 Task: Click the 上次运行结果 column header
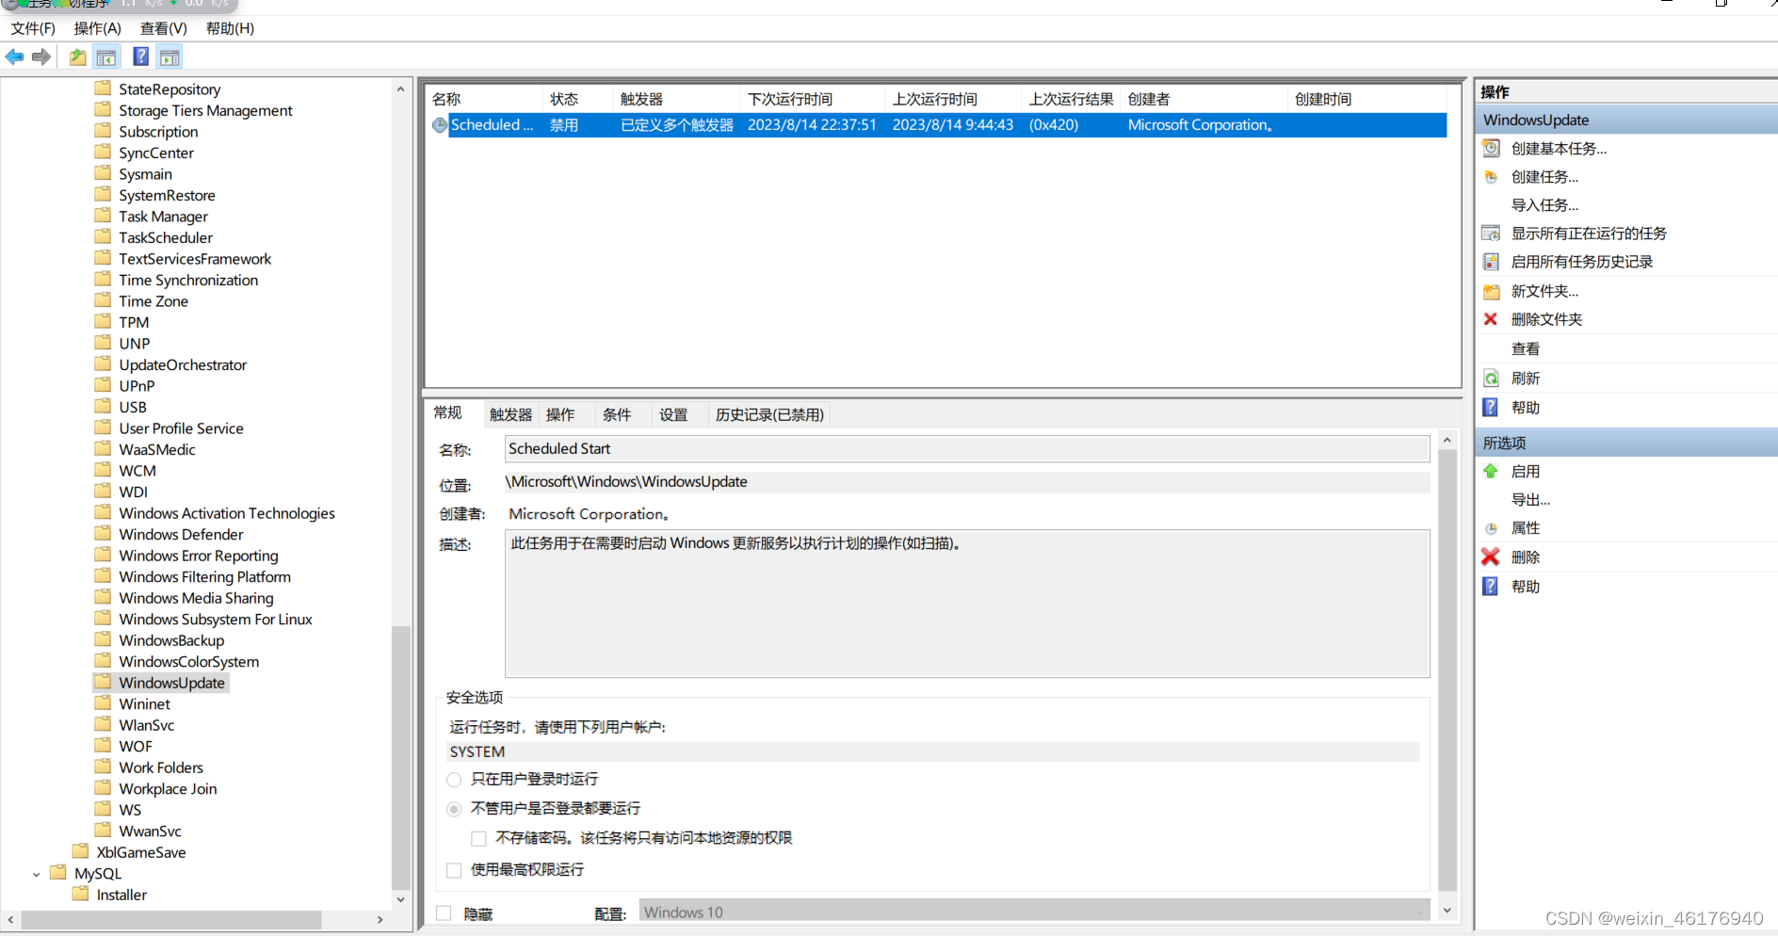click(1072, 99)
